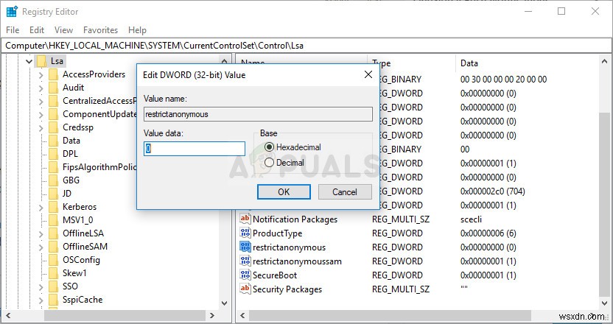
Task: Click the Registry Editor app icon in title bar
Action: point(12,12)
